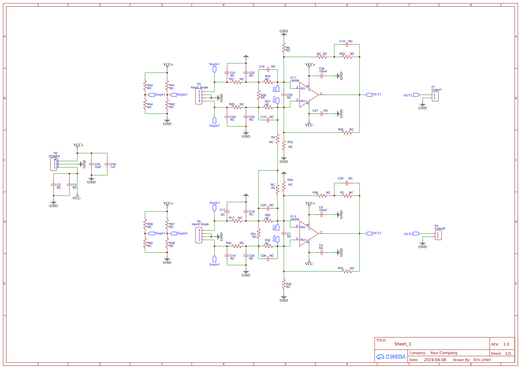Click the Single3 net flag above P5
Screen dimensions: 521x369
[x=214, y=208]
